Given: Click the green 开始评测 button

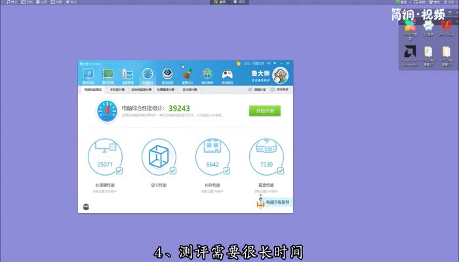Looking at the screenshot, I should [265, 111].
